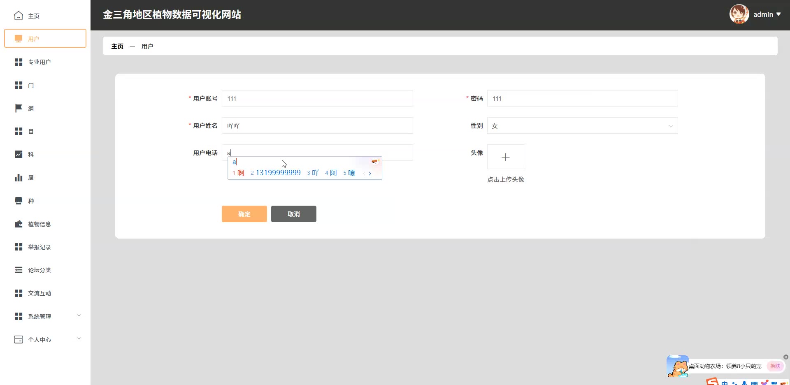The width and height of the screenshot is (790, 385).
Task: Click the admin username text
Action: pyautogui.click(x=763, y=14)
